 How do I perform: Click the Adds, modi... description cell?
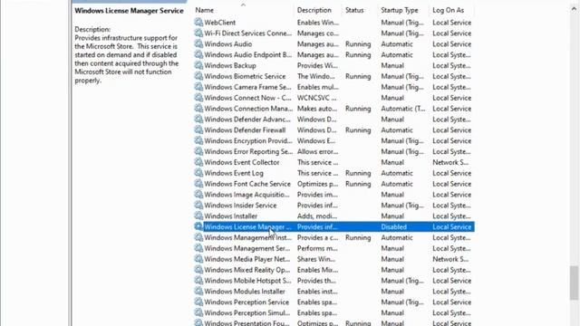317,216
